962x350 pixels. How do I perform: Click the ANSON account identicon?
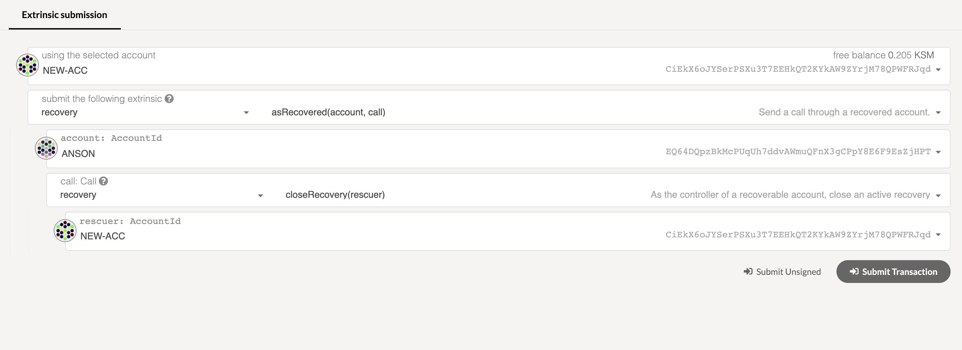pyautogui.click(x=46, y=148)
